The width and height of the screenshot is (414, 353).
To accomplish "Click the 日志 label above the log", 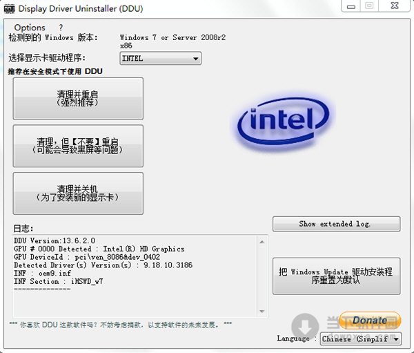I will tap(23, 229).
